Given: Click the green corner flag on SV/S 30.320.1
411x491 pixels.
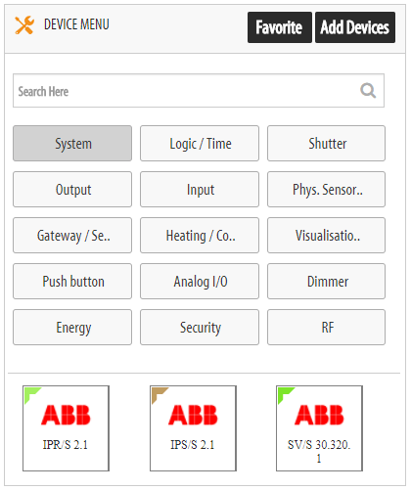Looking at the screenshot, I should tap(285, 394).
